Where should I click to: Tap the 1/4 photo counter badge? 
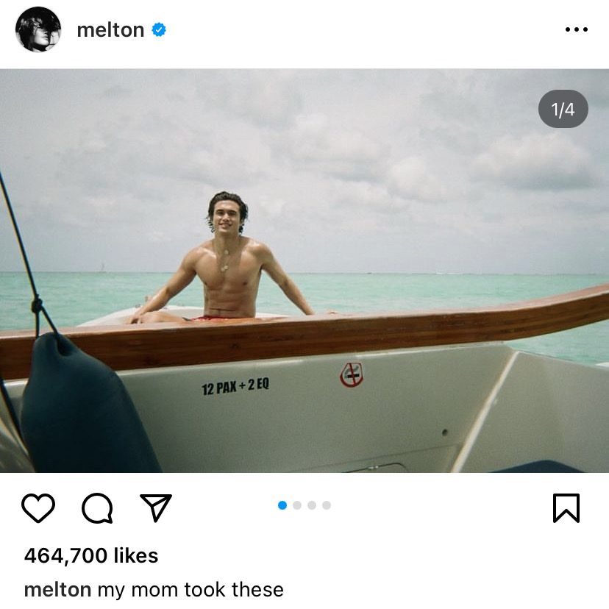point(563,109)
